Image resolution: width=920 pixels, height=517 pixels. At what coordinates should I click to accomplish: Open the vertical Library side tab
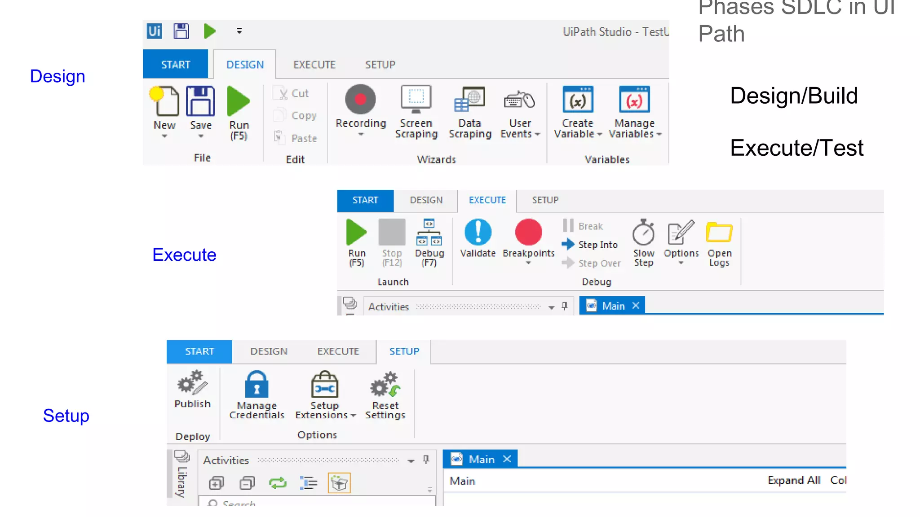click(181, 474)
